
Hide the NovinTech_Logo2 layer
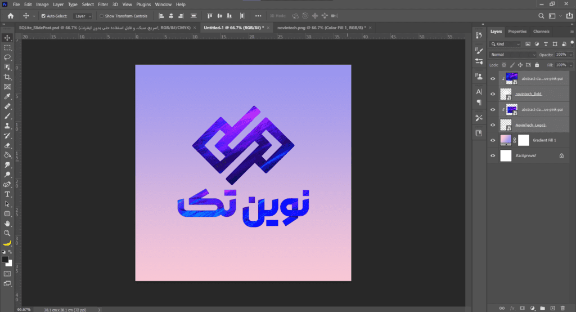click(493, 125)
